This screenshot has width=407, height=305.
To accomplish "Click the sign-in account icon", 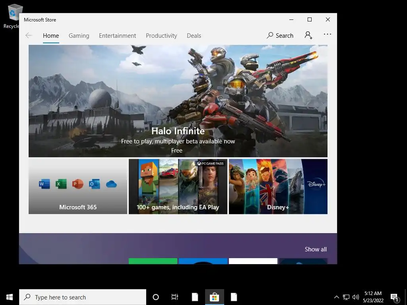I will click(x=308, y=35).
